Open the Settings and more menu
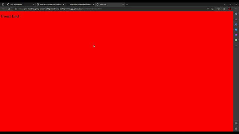Screen dimensions: 239x134 click(236, 9)
